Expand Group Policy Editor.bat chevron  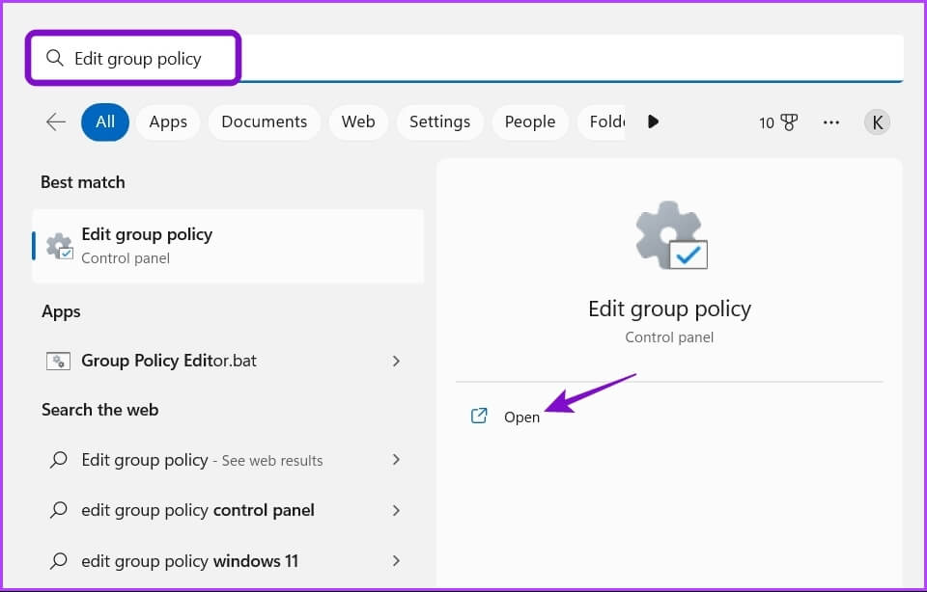click(x=396, y=361)
